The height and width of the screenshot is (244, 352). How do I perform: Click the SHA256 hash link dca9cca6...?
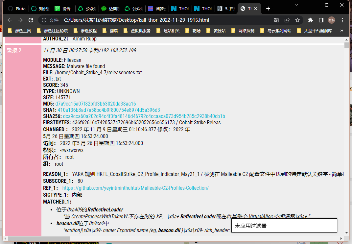[144, 116]
